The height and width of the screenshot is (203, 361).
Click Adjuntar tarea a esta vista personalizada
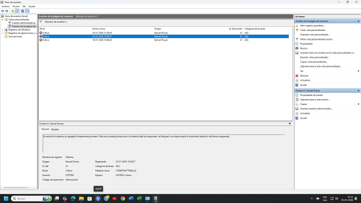coord(321,66)
